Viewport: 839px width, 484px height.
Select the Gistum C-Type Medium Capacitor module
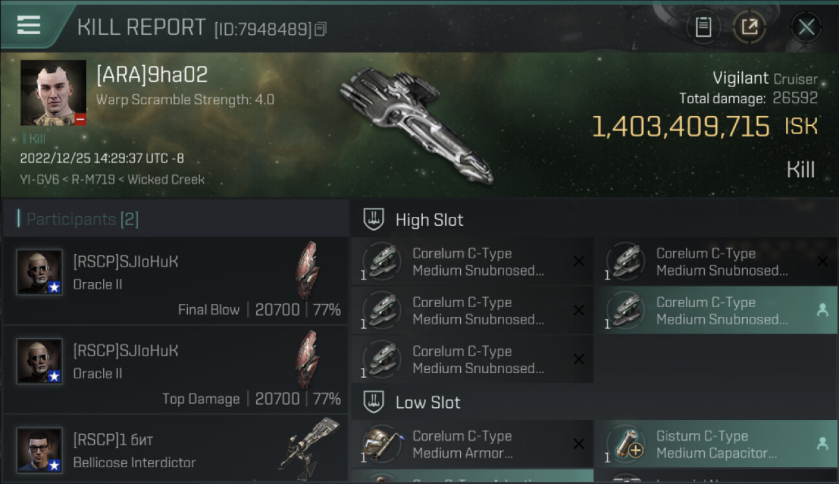[716, 444]
